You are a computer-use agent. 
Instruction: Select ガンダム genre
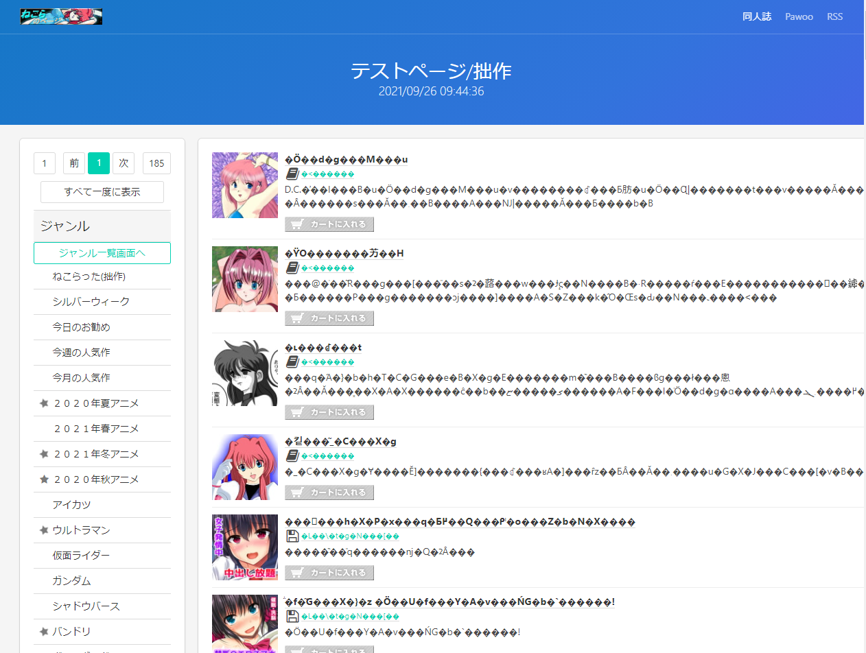click(x=102, y=581)
